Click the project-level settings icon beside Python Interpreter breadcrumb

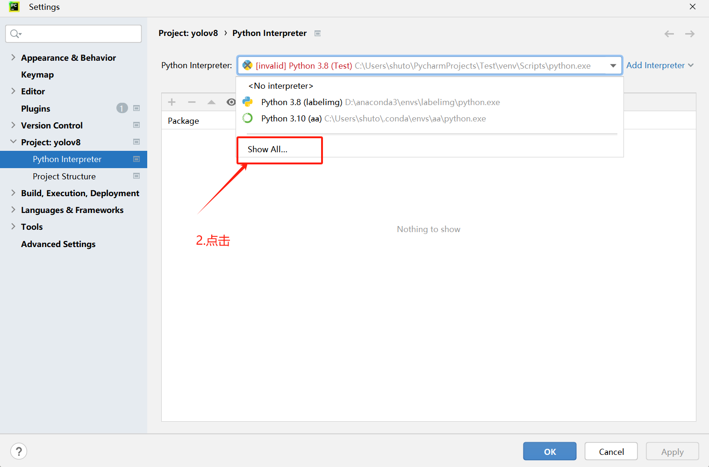[318, 33]
